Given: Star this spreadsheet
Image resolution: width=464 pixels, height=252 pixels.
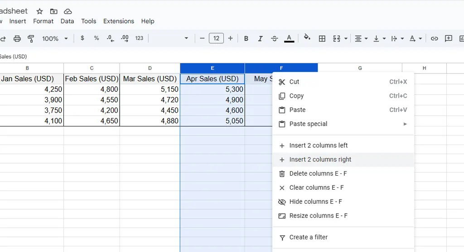Looking at the screenshot, I should point(39,11).
